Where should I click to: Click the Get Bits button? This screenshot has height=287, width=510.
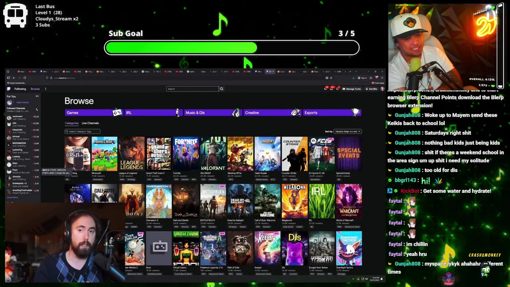tap(371, 89)
